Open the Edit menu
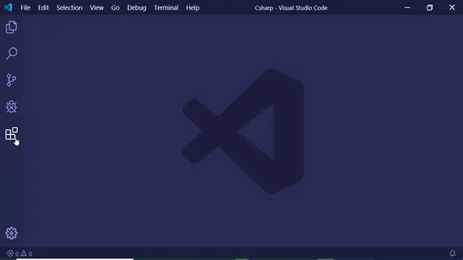Screen dimensions: 463x260 click(x=43, y=8)
